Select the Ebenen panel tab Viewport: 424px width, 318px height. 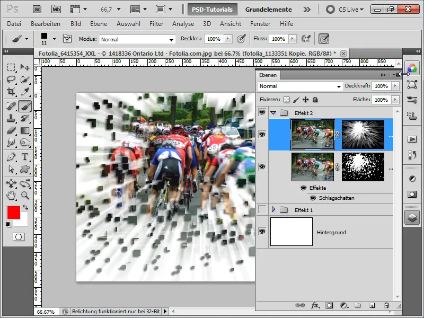[268, 75]
